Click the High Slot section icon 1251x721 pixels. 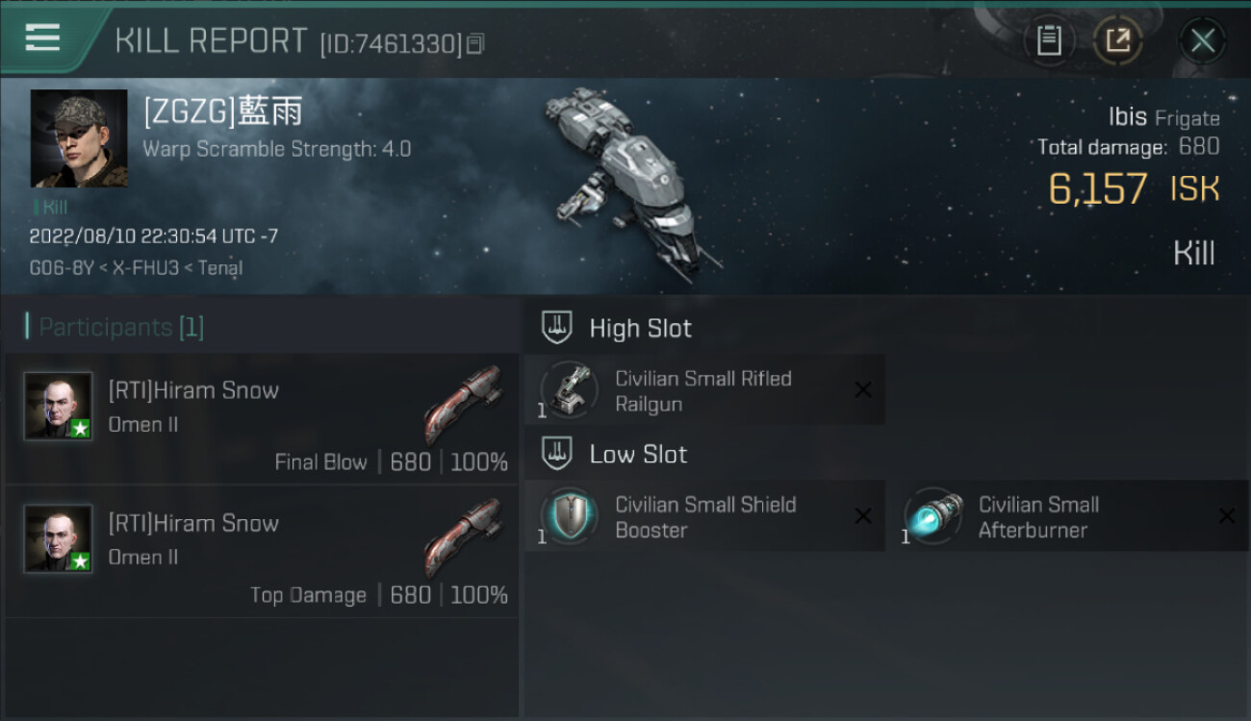[x=557, y=328]
